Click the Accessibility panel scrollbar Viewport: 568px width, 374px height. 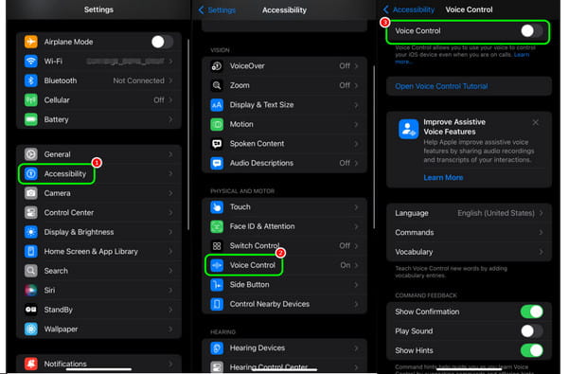[x=374, y=147]
